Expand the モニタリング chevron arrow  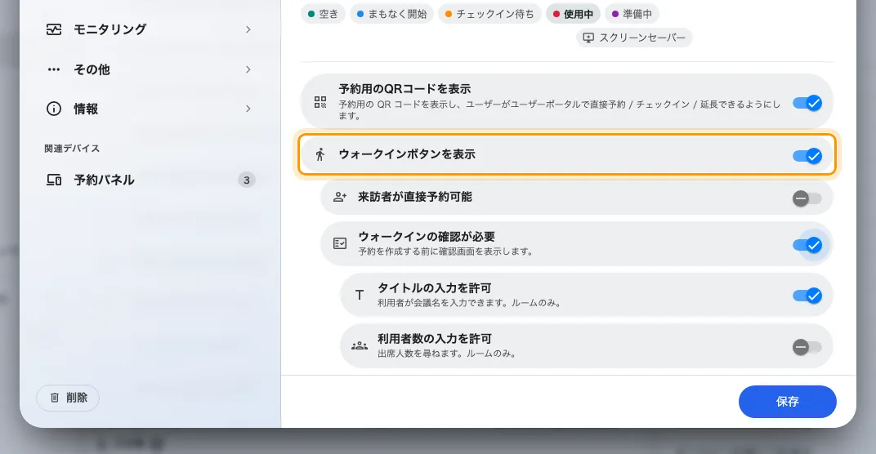pos(248,29)
